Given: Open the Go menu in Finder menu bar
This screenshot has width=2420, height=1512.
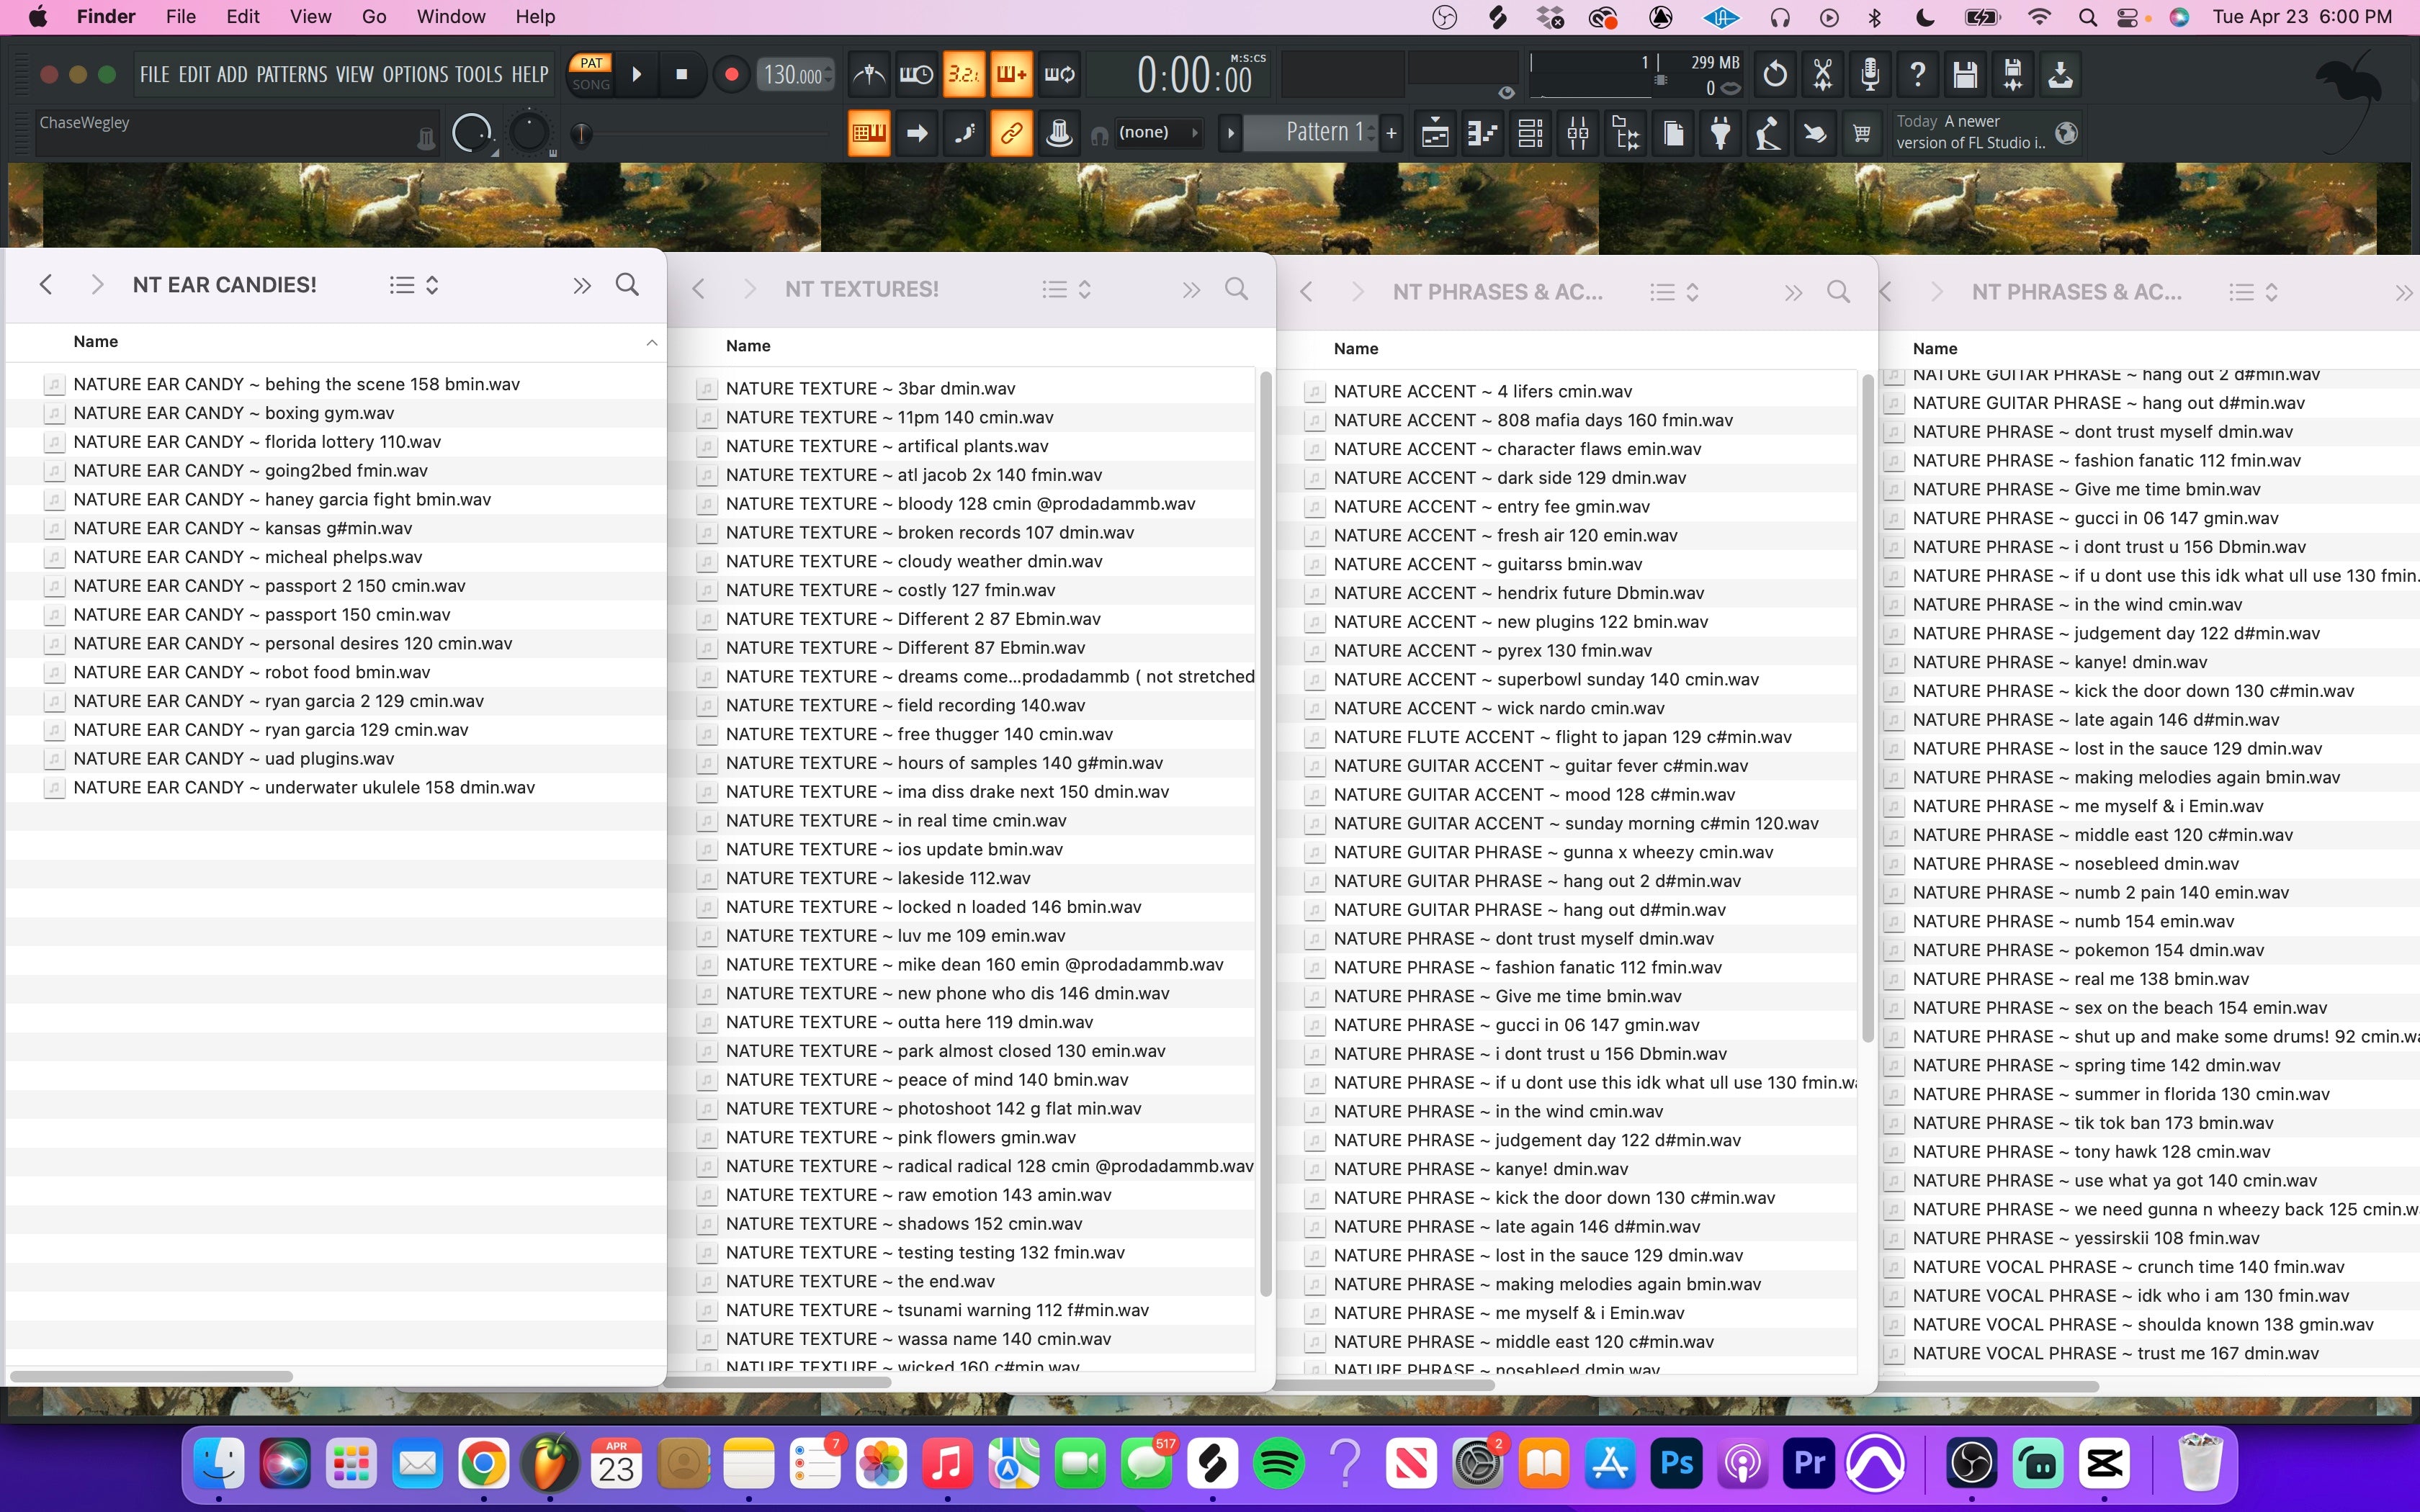Looking at the screenshot, I should [x=374, y=17].
